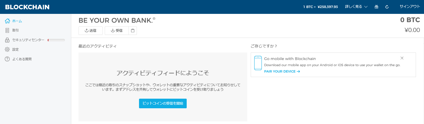424x124 pixels.
Task: Dismiss the Go mobile with Blockchain card
Action: click(x=402, y=58)
